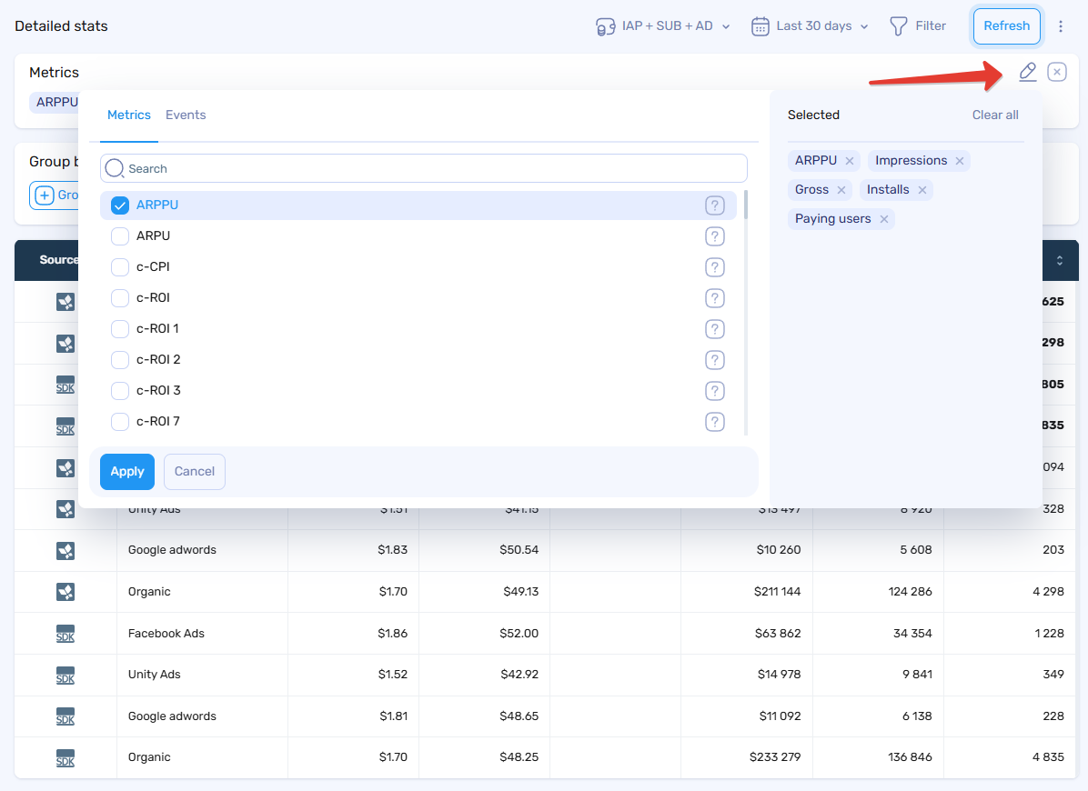
Task: Remove Impressions from selected metrics
Action: [x=959, y=161]
